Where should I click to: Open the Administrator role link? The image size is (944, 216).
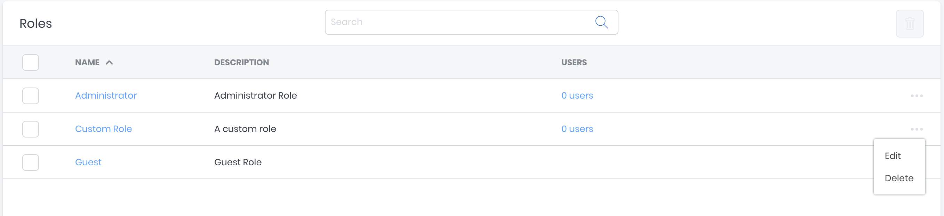coord(105,95)
